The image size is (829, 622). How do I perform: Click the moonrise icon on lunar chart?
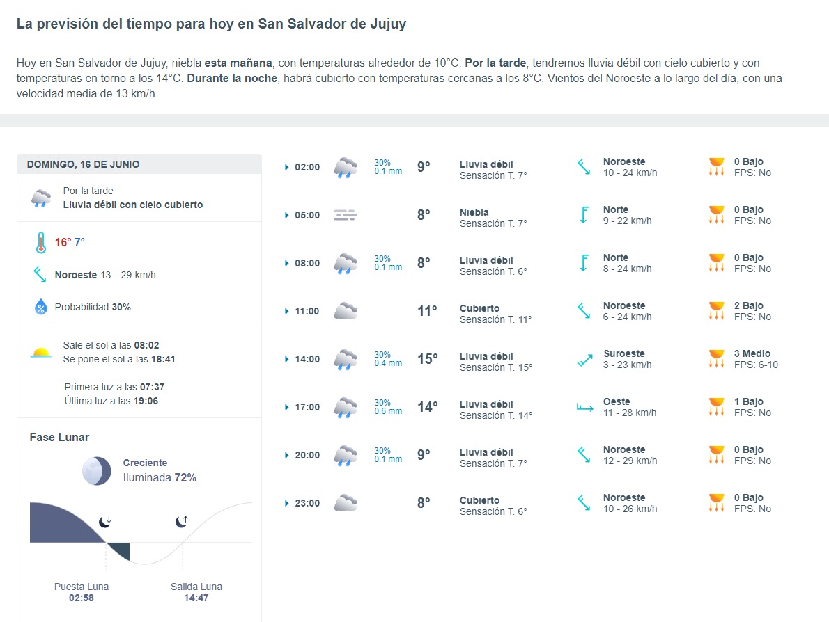coord(182,523)
